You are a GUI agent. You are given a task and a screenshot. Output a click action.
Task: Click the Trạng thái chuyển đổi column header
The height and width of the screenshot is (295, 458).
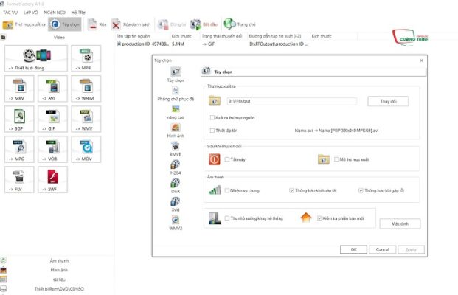click(223, 36)
